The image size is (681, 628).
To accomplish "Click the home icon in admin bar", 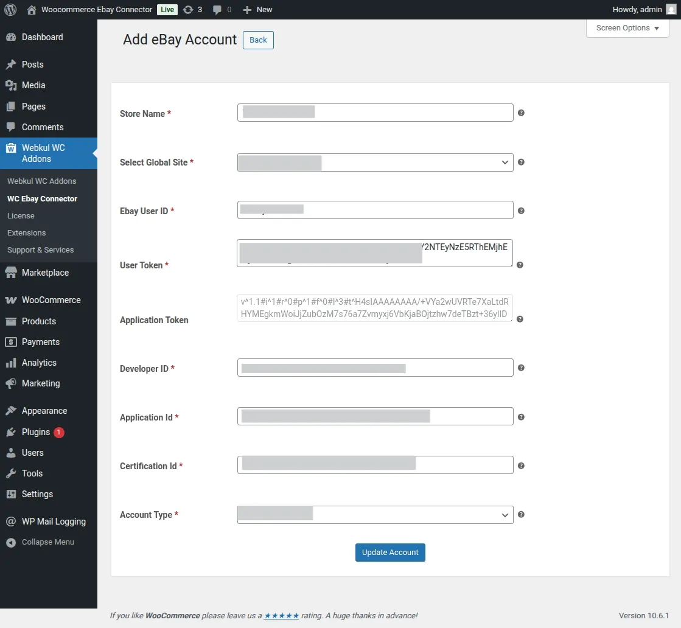I will pos(31,10).
